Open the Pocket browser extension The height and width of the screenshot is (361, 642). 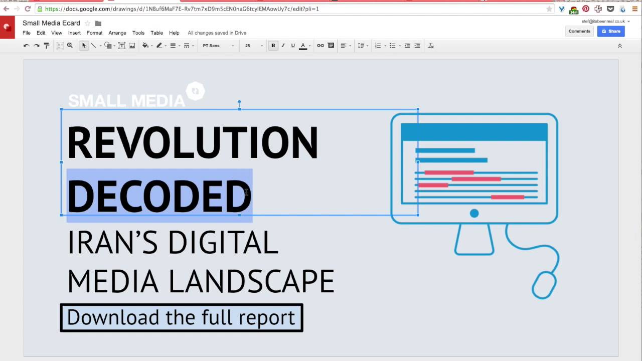tap(610, 9)
